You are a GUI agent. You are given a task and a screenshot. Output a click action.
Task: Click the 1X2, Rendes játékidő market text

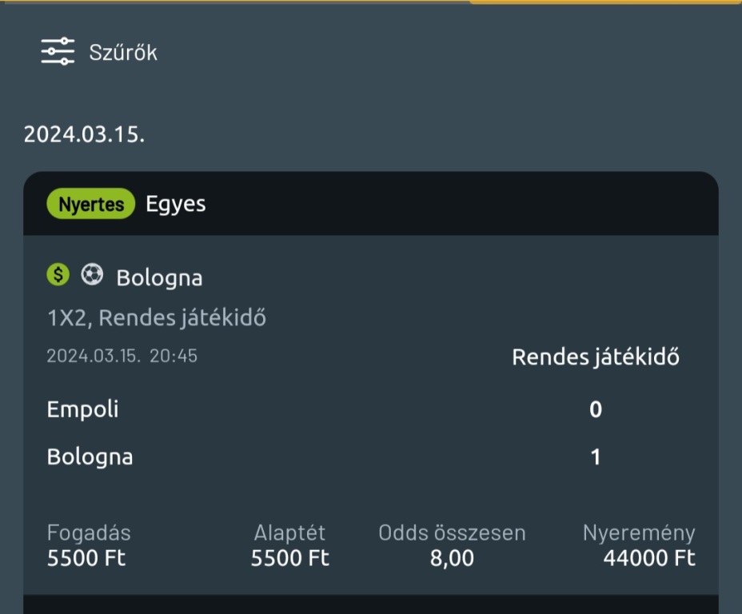(157, 317)
